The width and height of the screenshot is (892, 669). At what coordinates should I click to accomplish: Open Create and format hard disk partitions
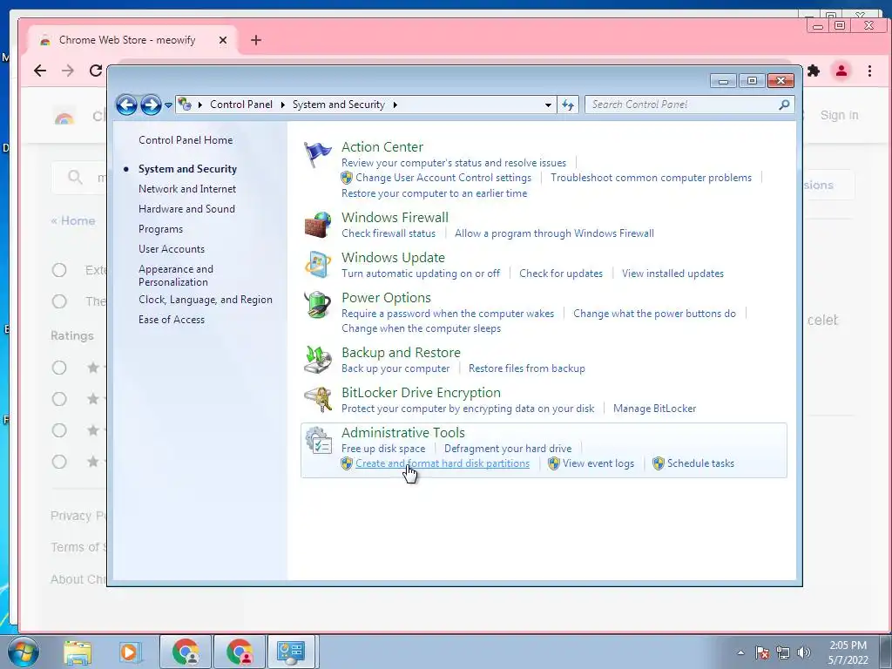(x=442, y=463)
